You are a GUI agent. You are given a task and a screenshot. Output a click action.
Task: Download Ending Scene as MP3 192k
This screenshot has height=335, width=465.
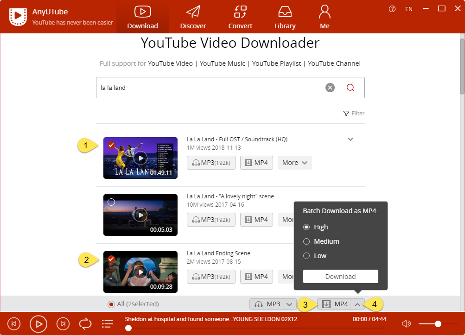tap(211, 277)
